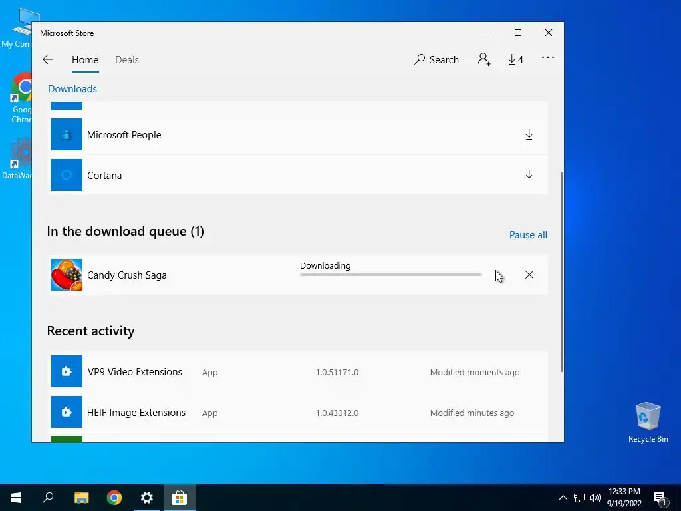
Task: Click Microsoft Store taskbar icon
Action: [x=180, y=498]
